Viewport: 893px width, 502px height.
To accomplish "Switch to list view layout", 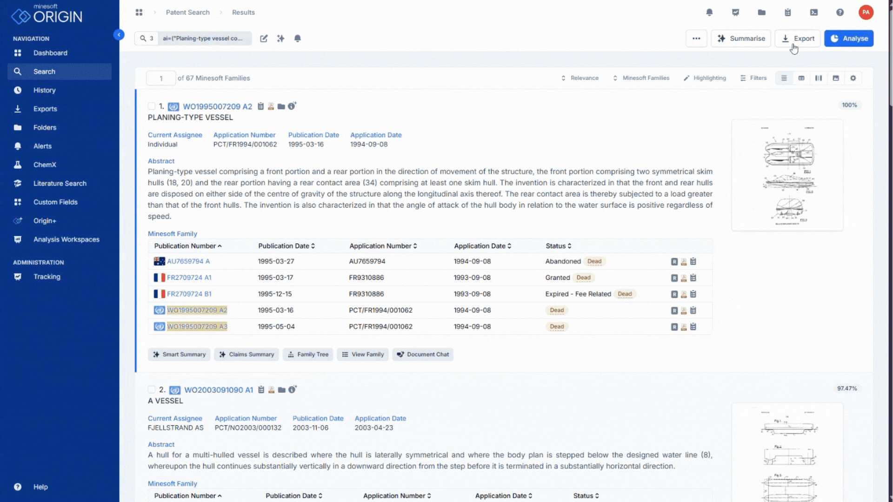I will [x=784, y=78].
